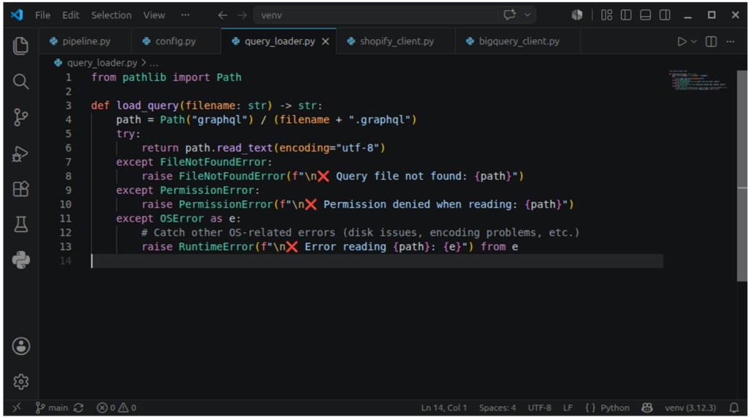Switch to the pipeline.py tab
Viewport: 748px width, 417px height.
coord(85,42)
